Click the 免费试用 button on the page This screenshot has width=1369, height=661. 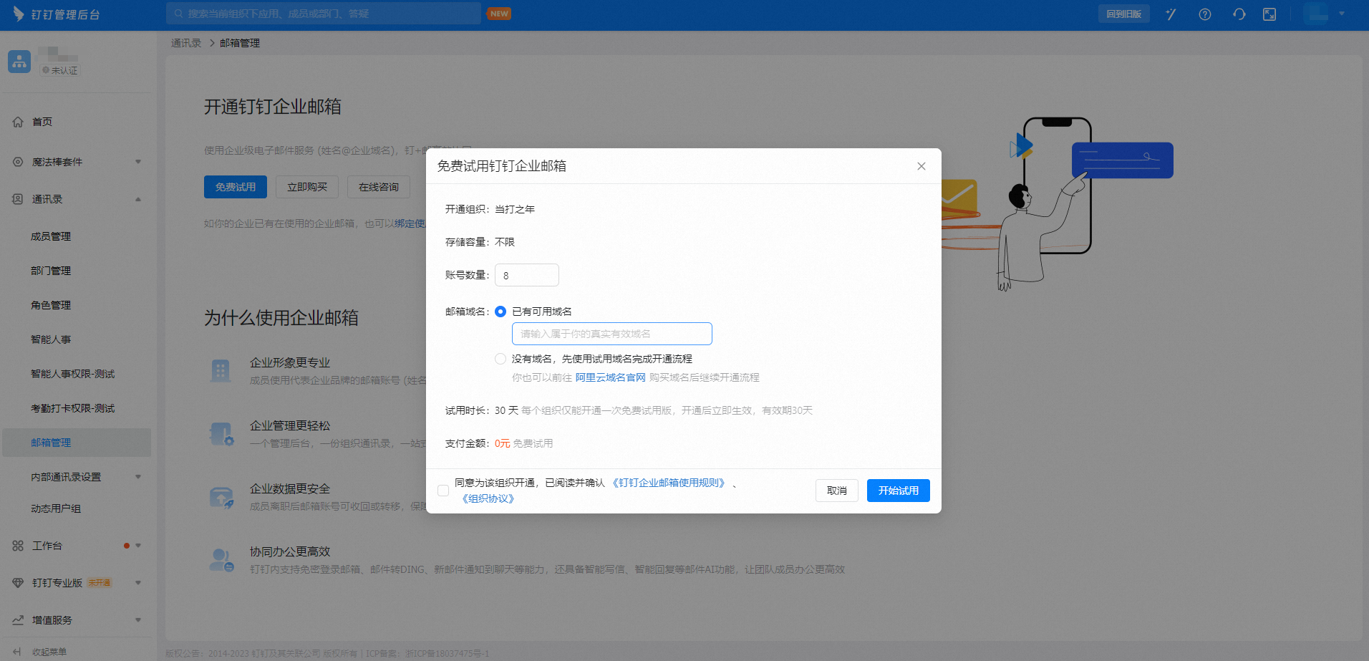point(236,187)
